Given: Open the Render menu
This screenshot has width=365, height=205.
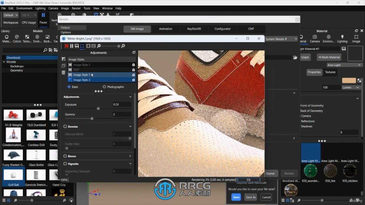Looking at the screenshot, I should click(x=76, y=8).
